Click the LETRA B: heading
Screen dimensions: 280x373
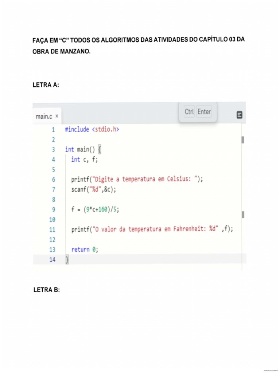[47, 290]
